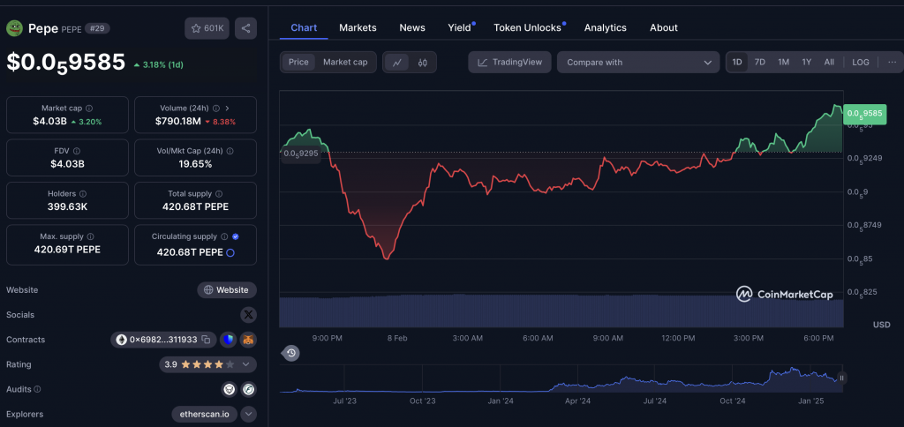
Task: Open the first audit provider icon
Action: [230, 390]
